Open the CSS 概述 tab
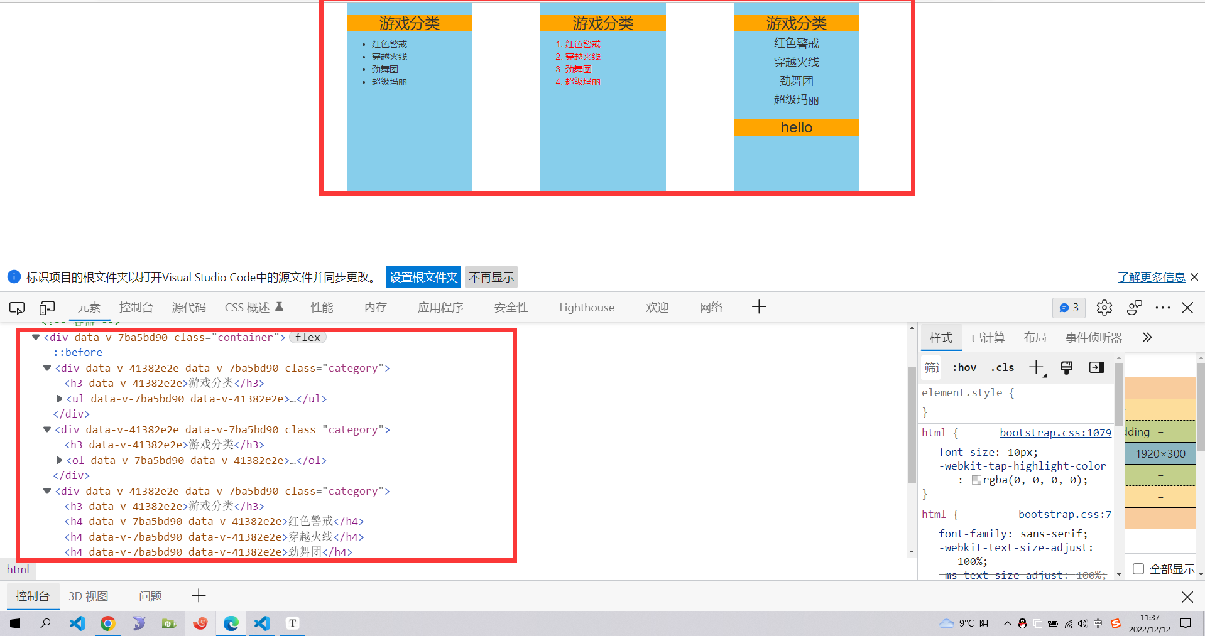1205x636 pixels. tap(254, 308)
